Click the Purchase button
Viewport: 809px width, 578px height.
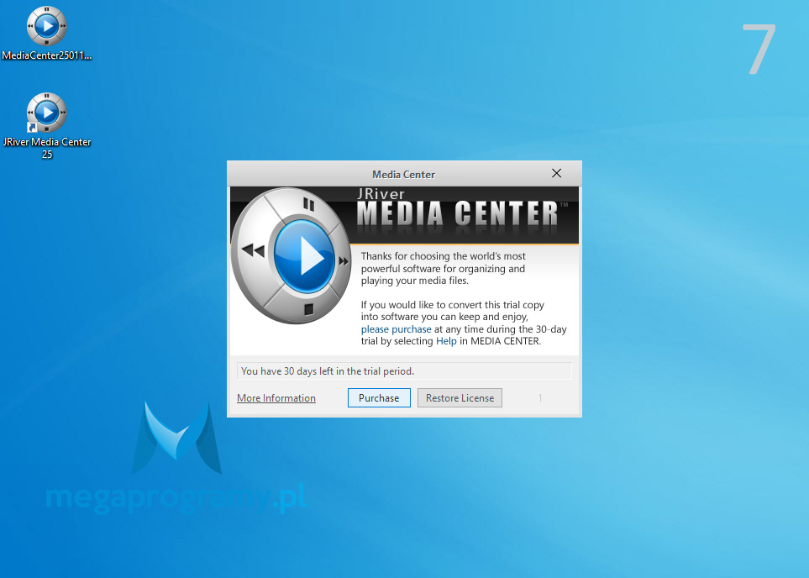(379, 398)
